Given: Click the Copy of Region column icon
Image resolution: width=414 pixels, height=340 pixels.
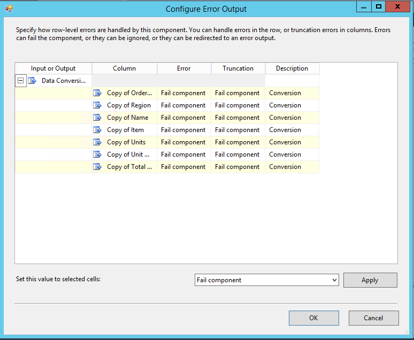Looking at the screenshot, I should pyautogui.click(x=97, y=105).
